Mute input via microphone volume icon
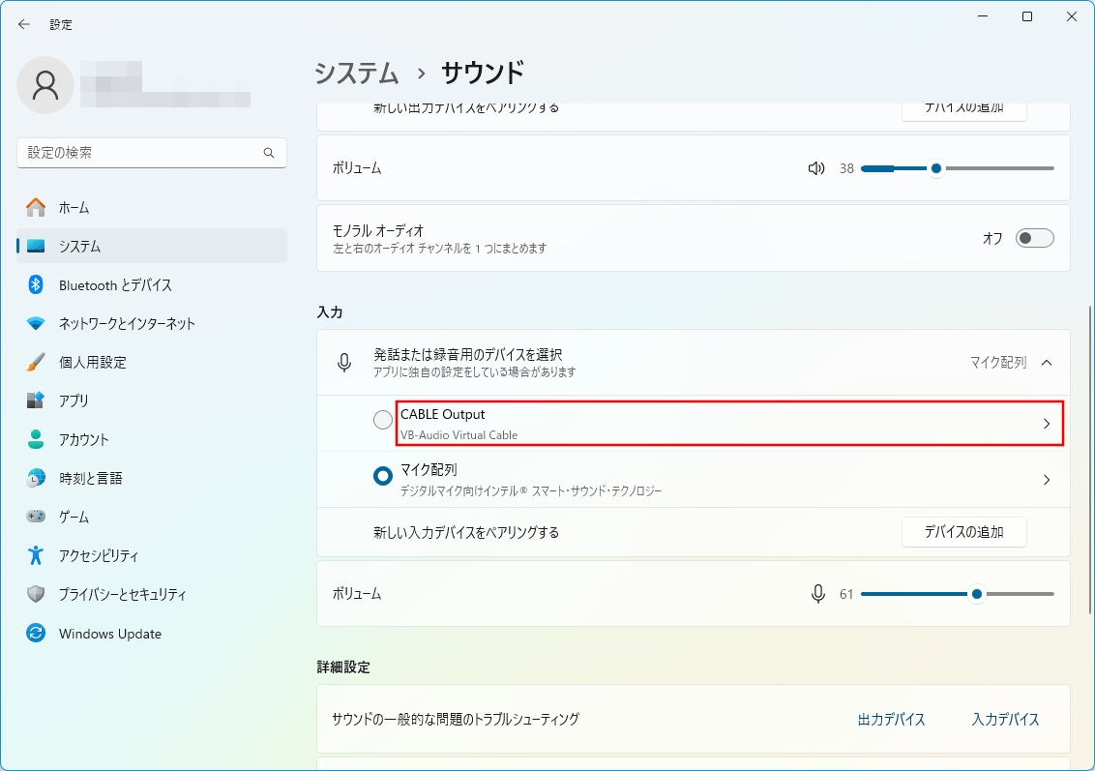Viewport: 1095px width, 771px height. 818,594
